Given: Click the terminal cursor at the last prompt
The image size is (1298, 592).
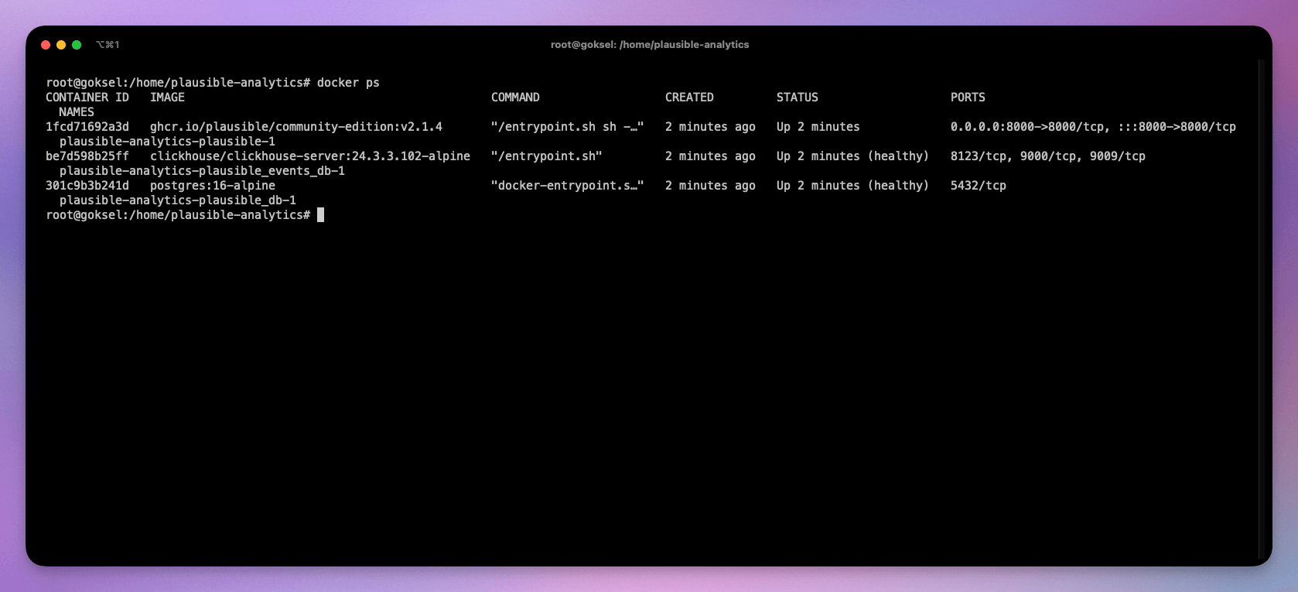Looking at the screenshot, I should point(321,215).
